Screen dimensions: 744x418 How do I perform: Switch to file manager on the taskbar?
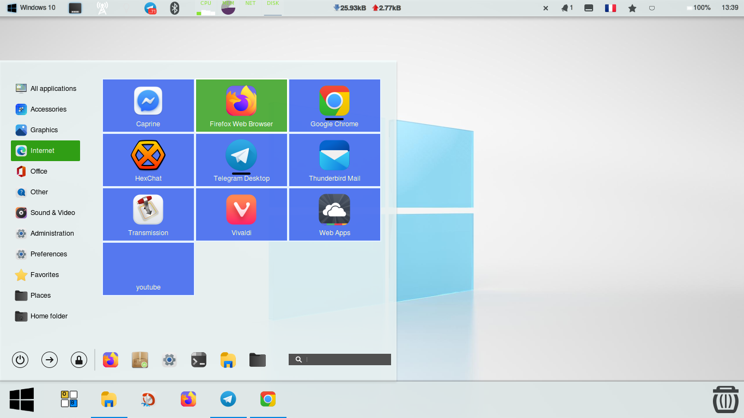pos(109,399)
